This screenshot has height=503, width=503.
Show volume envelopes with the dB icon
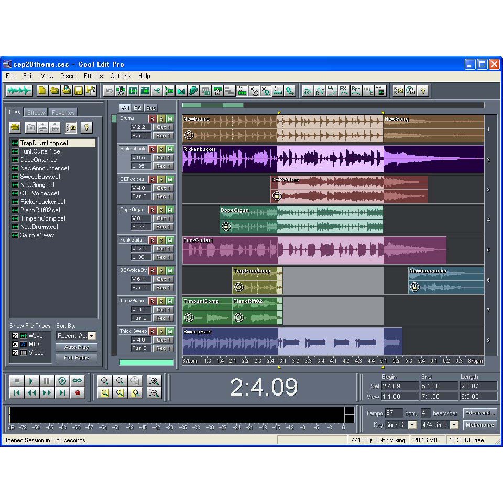308,91
